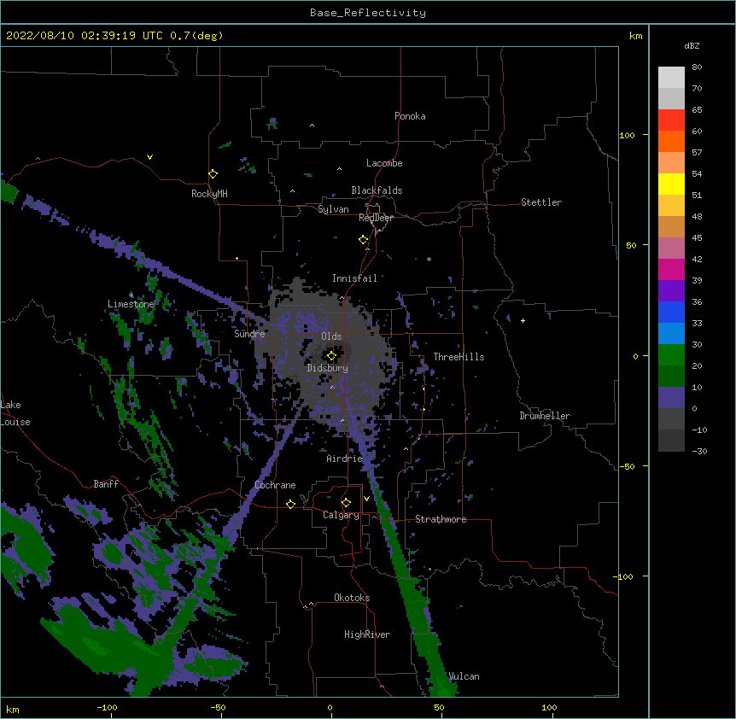Screen dimensions: 736x719
Task: Click the white plus marker west of Drumheller
Action: tap(523, 320)
